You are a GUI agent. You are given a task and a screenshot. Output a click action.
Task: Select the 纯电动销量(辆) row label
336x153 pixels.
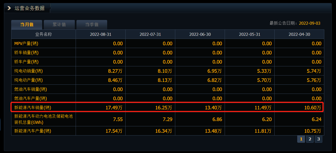coord(28,71)
